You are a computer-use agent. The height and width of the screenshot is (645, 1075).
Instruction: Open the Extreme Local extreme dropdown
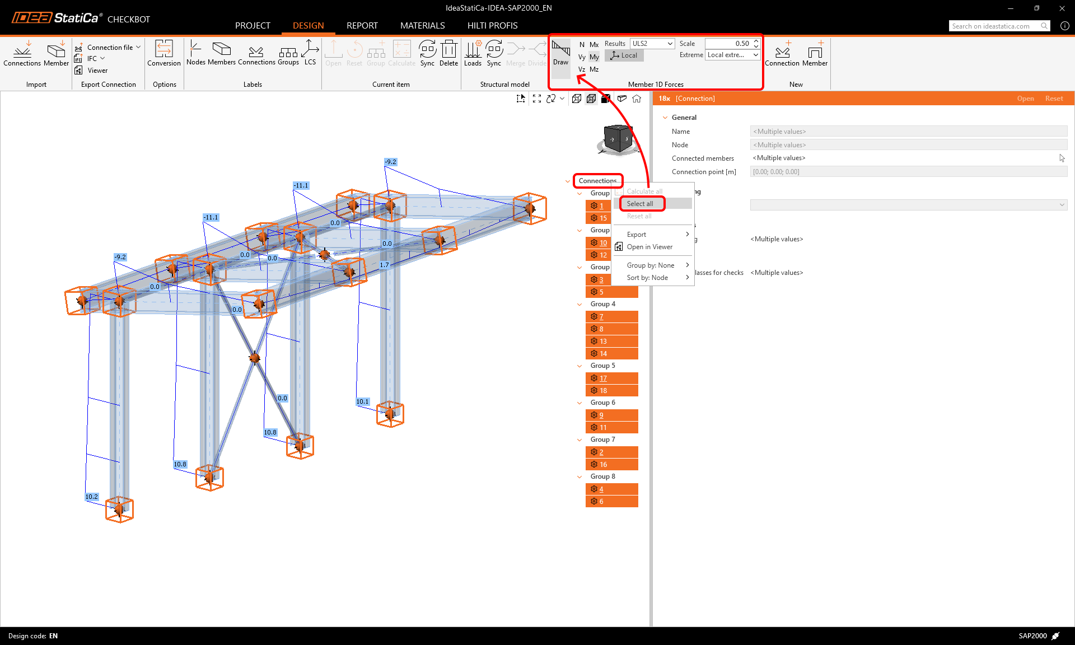point(732,55)
